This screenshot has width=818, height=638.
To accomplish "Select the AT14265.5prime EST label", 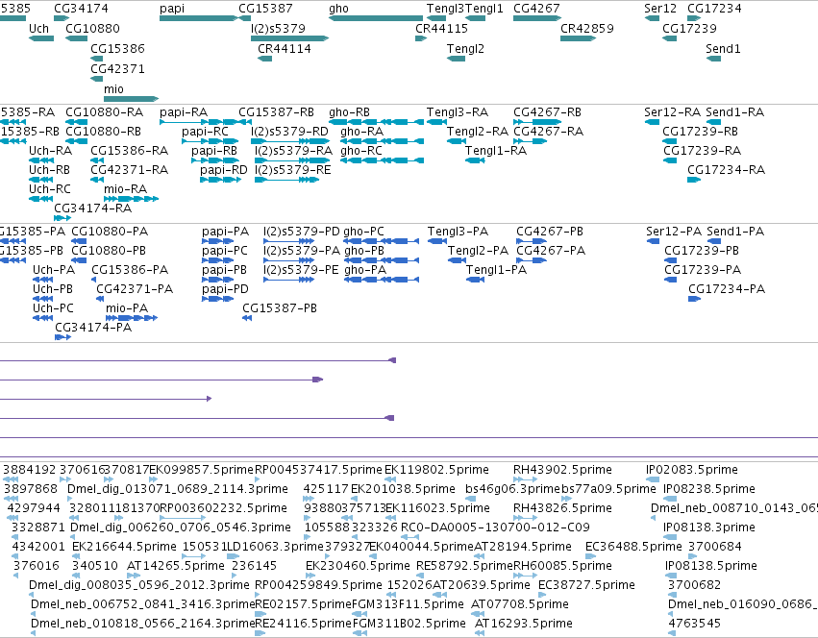I will pos(176,566).
